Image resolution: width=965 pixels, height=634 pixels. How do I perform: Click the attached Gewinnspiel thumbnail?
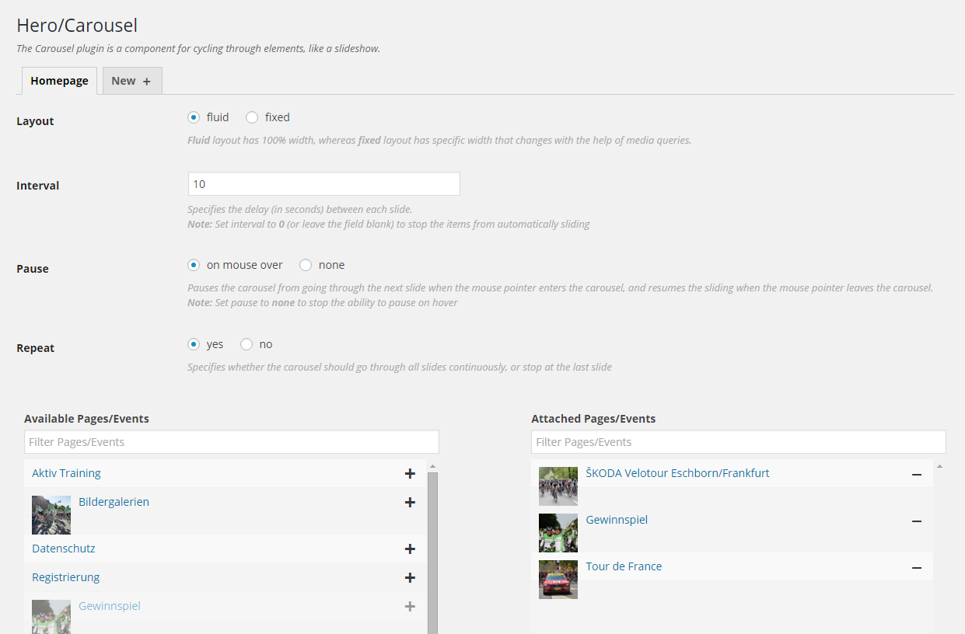[x=558, y=533]
